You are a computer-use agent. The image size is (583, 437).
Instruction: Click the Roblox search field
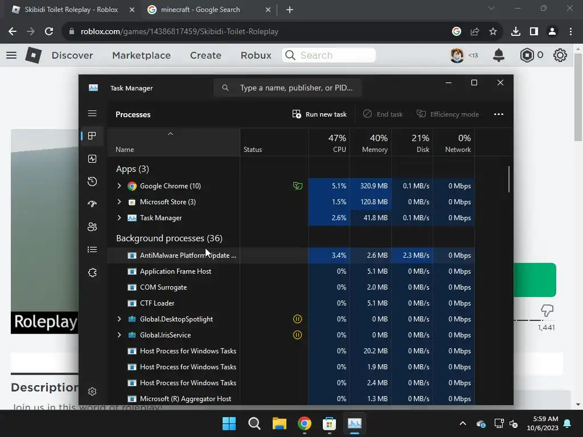tap(329, 55)
